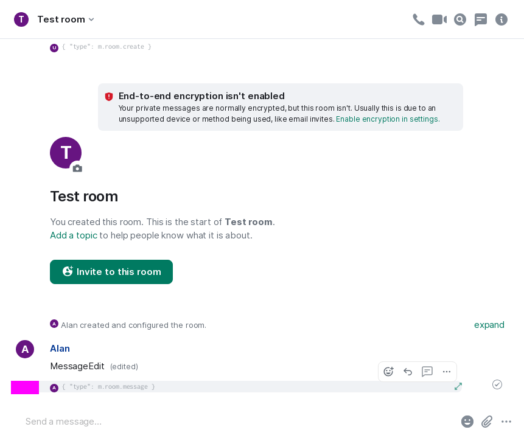Open room search from the header
This screenshot has width=524, height=438.
point(460,19)
